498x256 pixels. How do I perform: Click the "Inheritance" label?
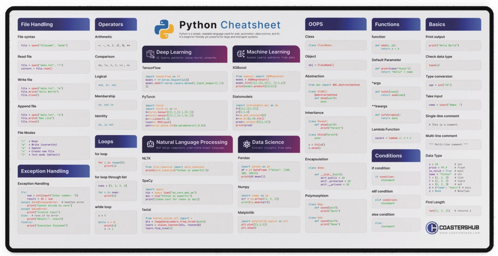314,113
